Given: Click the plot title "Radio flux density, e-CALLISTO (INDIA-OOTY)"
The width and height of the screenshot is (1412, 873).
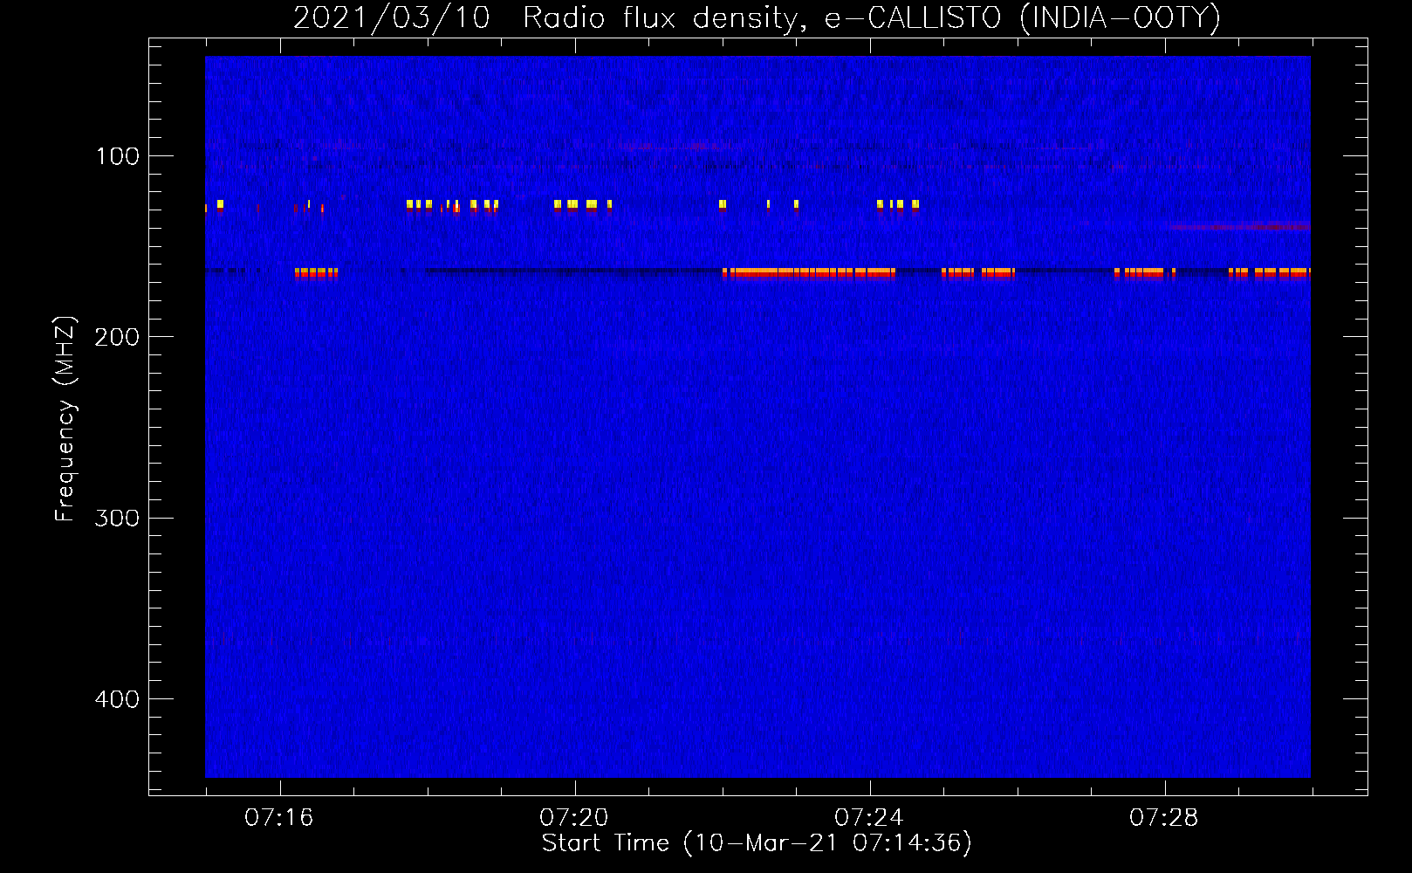Looking at the screenshot, I should [x=871, y=17].
